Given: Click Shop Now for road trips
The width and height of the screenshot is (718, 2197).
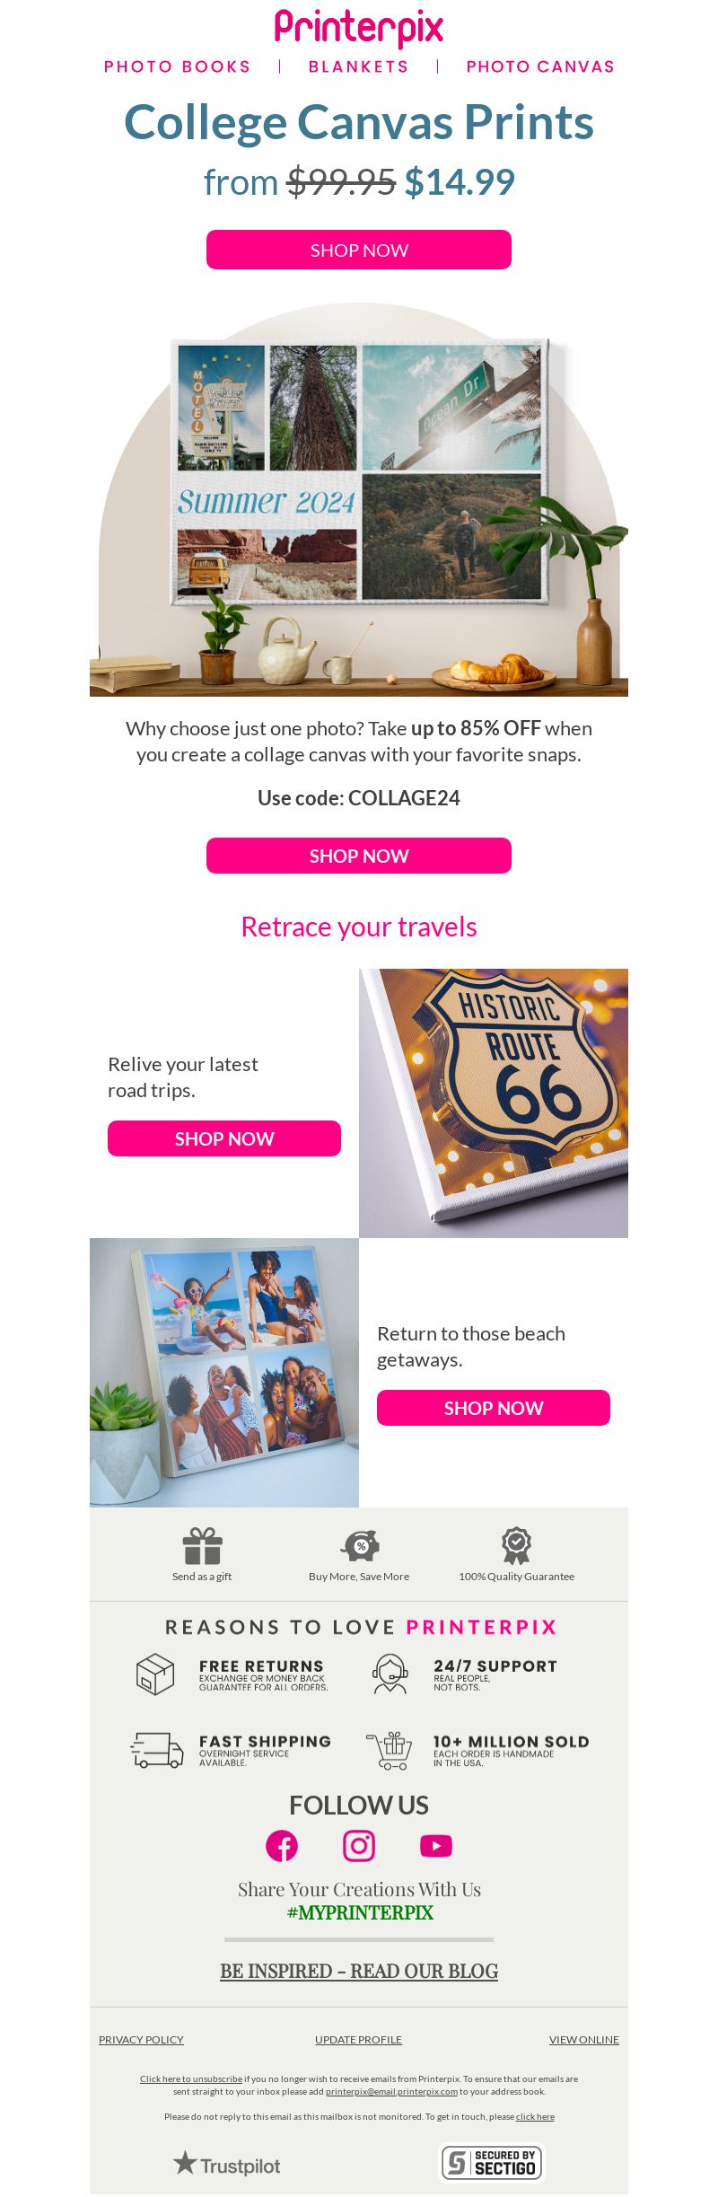Looking at the screenshot, I should [x=224, y=1138].
